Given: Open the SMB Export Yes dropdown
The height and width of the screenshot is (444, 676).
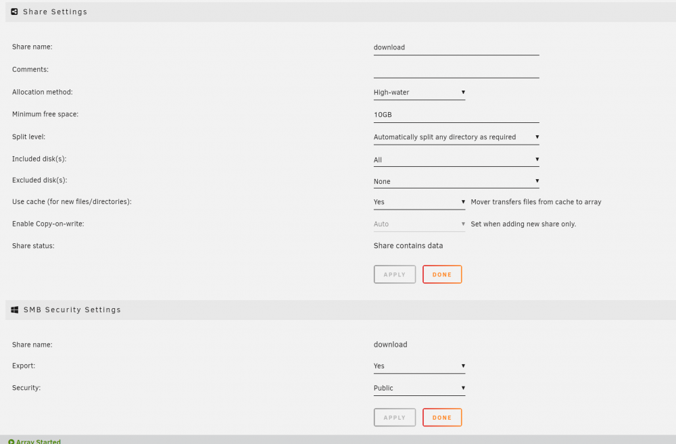Looking at the screenshot, I should [x=419, y=366].
